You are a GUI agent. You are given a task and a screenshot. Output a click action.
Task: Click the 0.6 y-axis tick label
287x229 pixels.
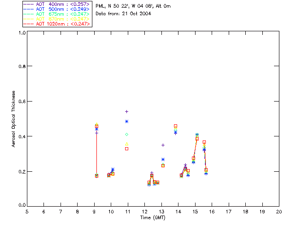coord(22,102)
